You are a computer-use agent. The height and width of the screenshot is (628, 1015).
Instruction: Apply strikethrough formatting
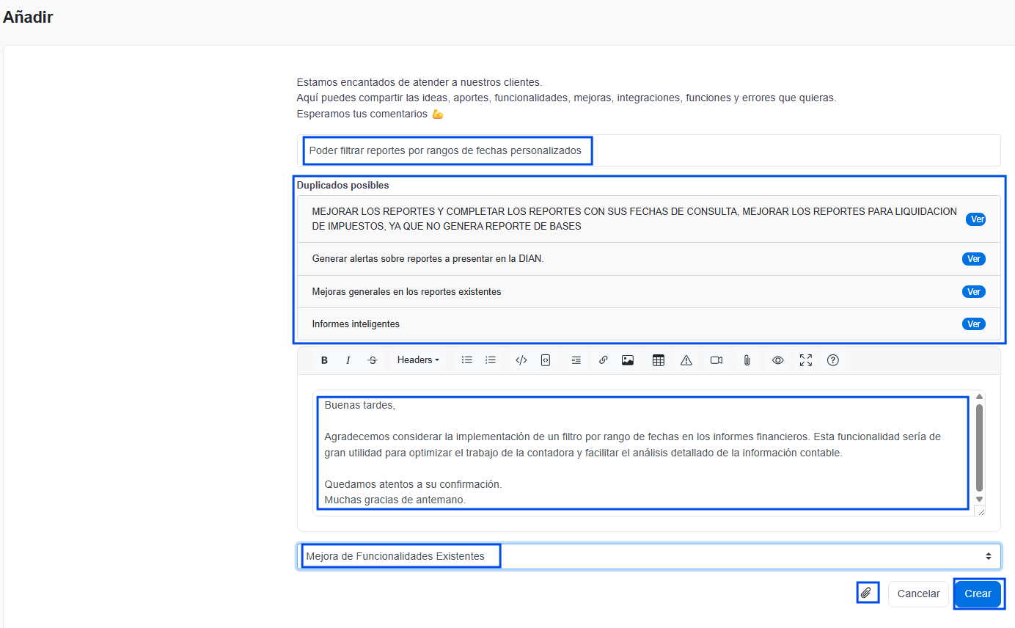[373, 360]
